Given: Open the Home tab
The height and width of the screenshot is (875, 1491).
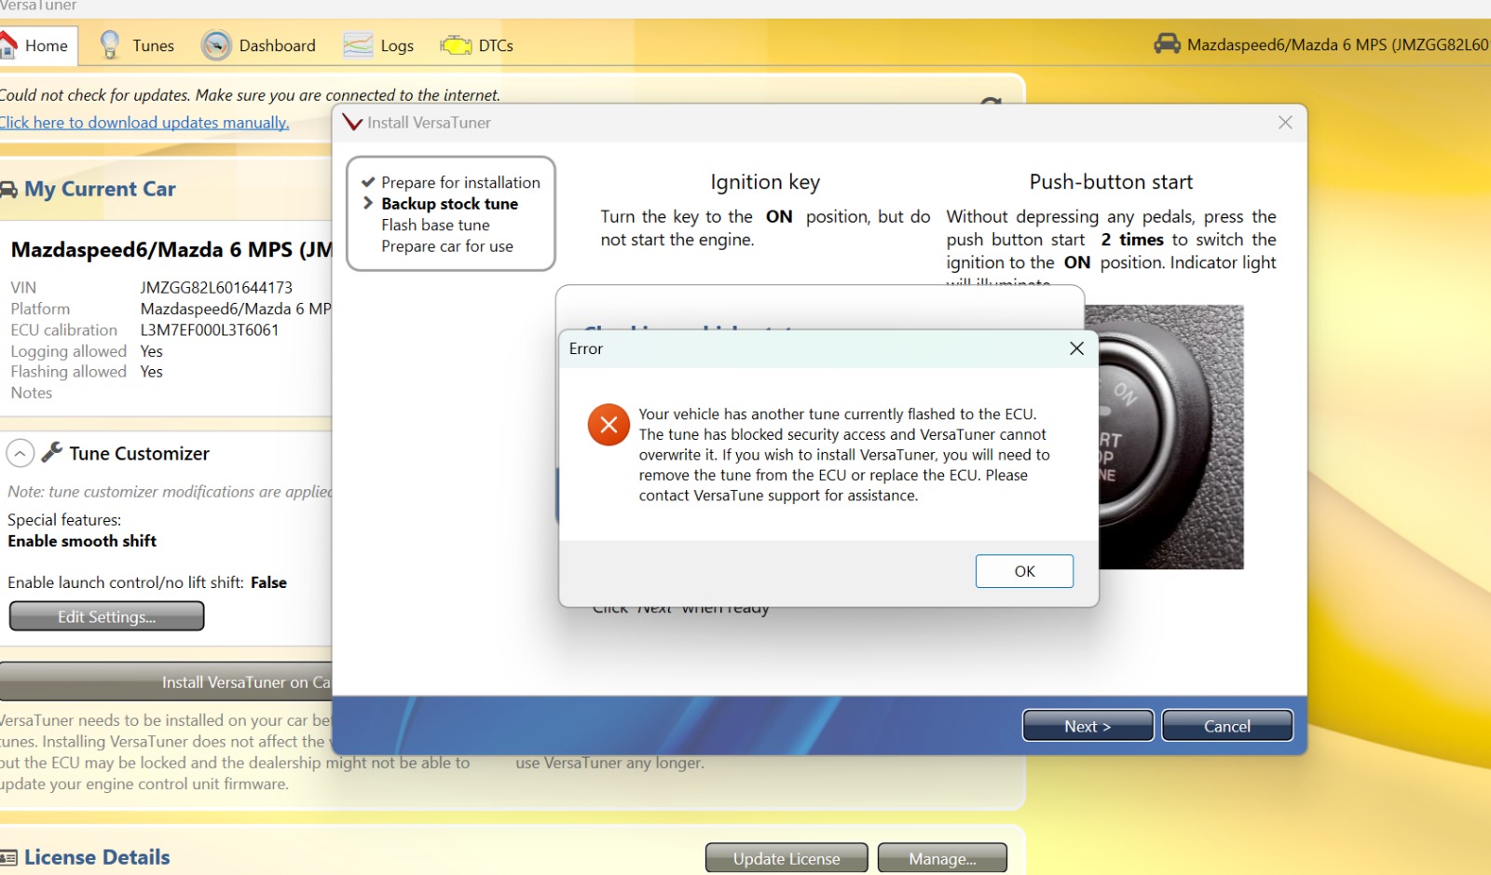Looking at the screenshot, I should pyautogui.click(x=37, y=45).
